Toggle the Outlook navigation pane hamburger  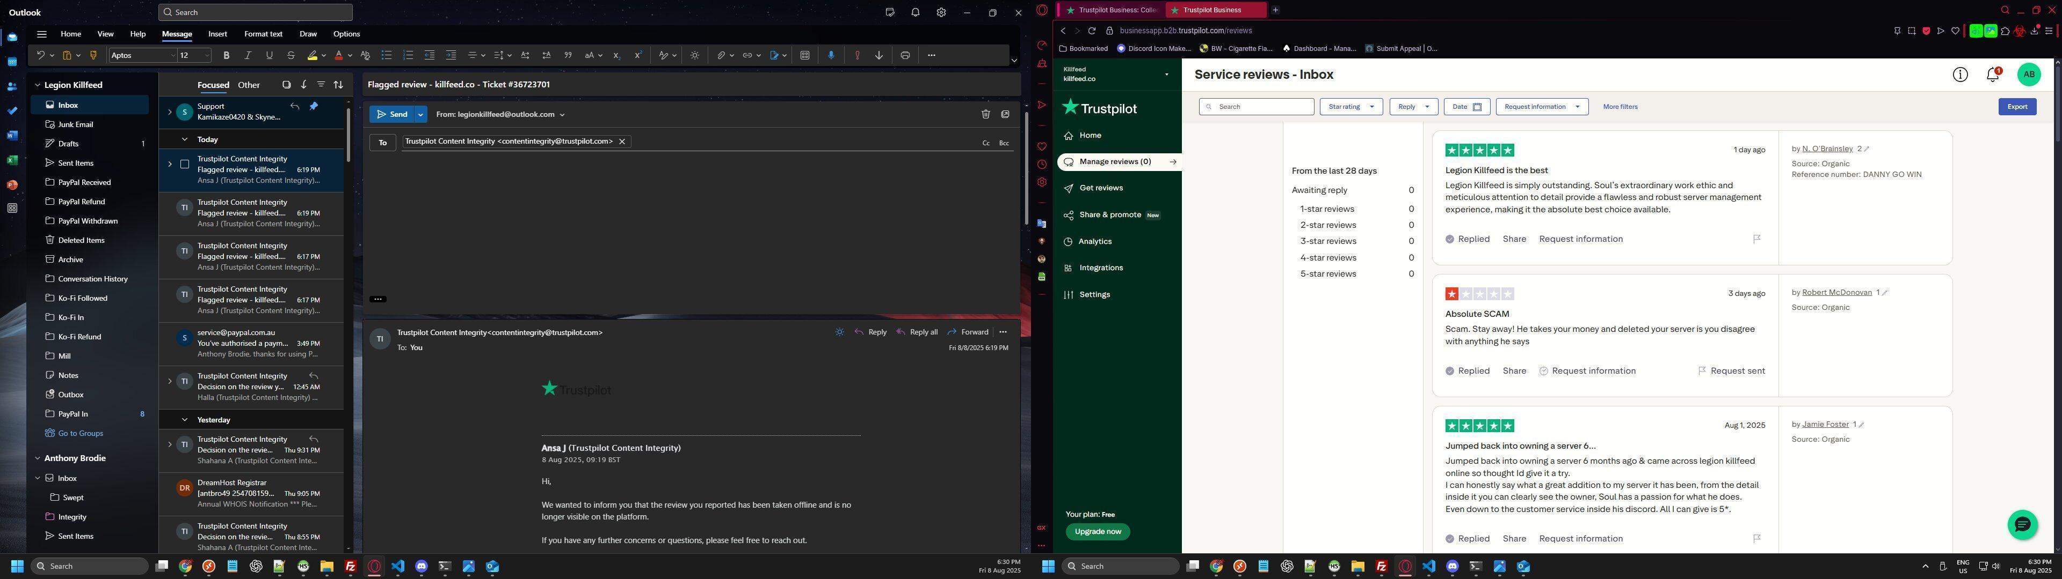[x=42, y=34]
